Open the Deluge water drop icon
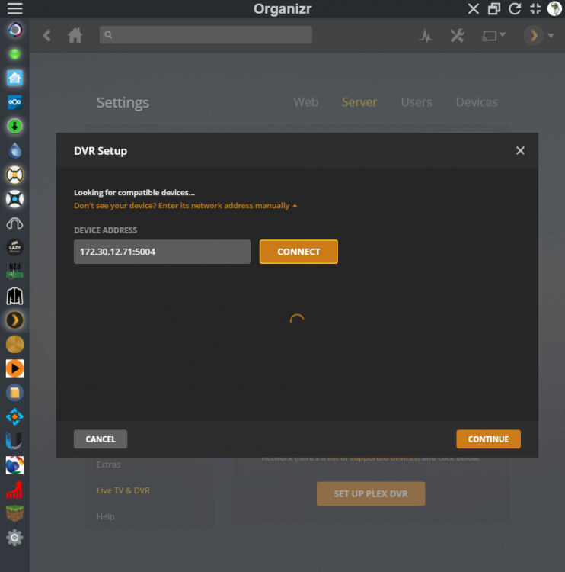This screenshot has height=572, width=565. click(15, 150)
